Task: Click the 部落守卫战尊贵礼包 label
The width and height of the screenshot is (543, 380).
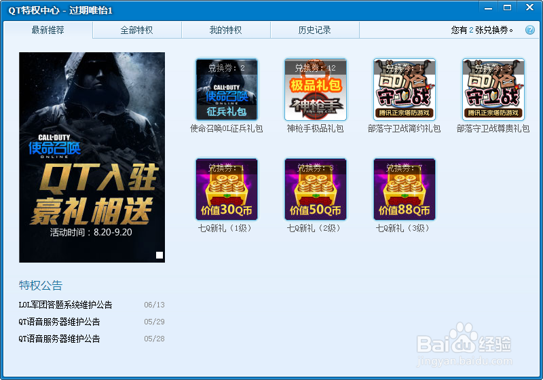Action: click(493, 129)
